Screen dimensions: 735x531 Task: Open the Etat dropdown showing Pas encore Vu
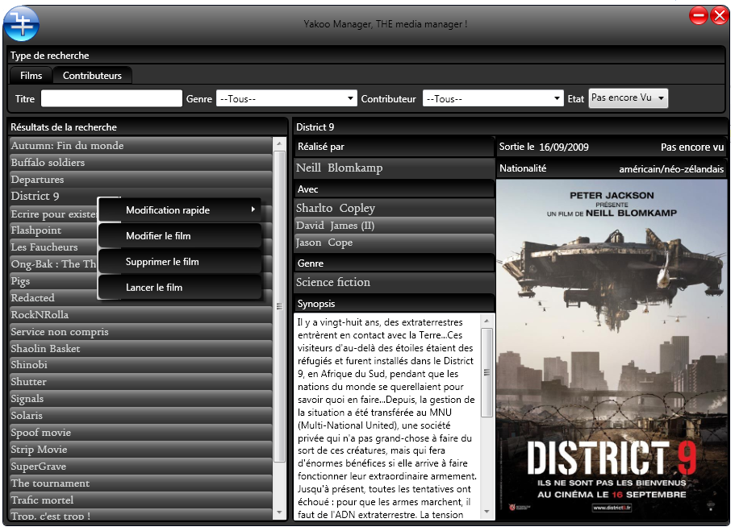629,97
